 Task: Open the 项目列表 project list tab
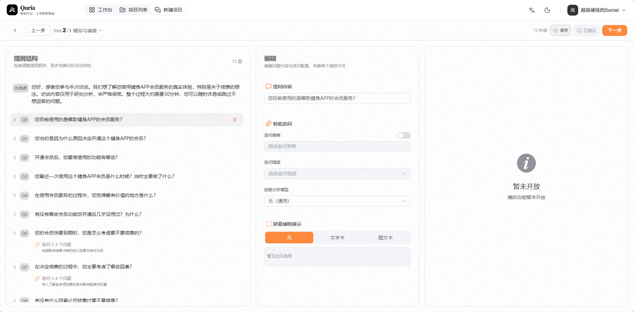pyautogui.click(x=133, y=10)
